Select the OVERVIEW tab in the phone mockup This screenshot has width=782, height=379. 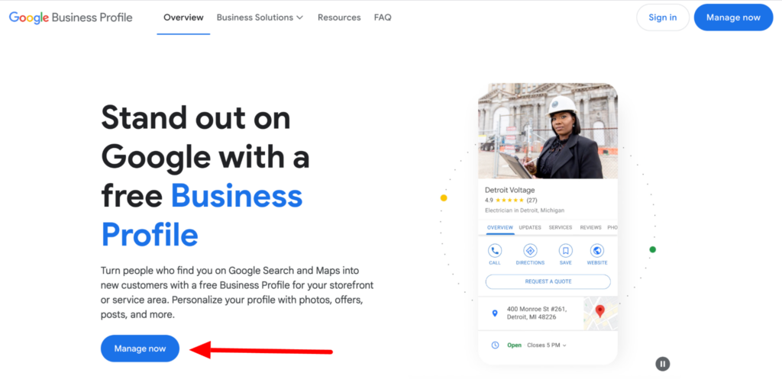[x=499, y=227]
